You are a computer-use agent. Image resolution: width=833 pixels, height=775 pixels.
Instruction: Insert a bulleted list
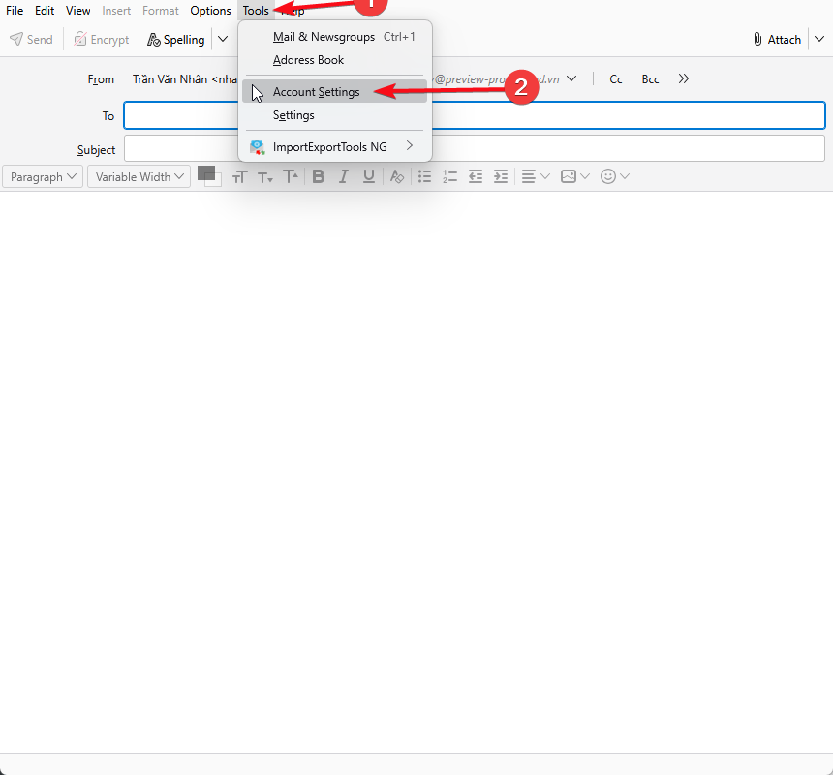424,176
